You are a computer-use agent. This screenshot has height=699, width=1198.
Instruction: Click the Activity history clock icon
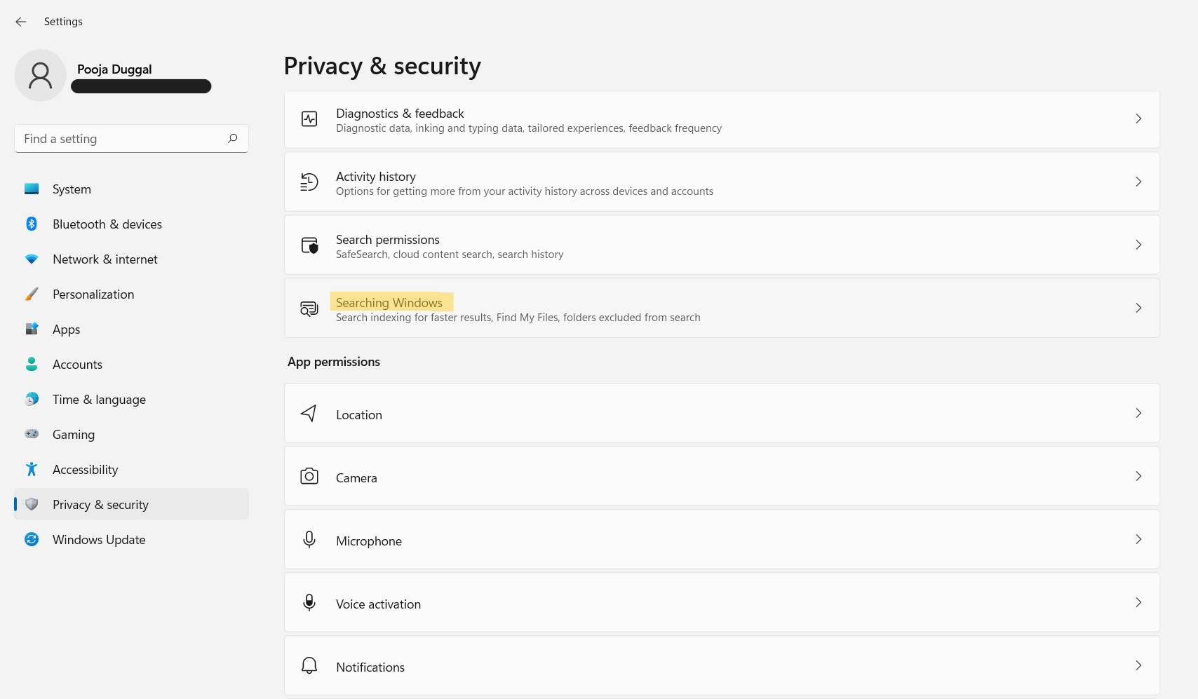tap(309, 182)
